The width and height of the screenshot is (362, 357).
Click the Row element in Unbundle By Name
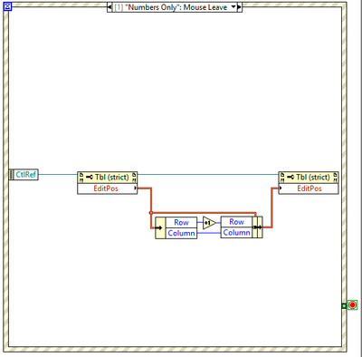click(181, 222)
